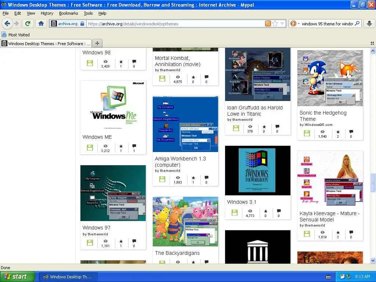Open the downloads arrow button
The height and width of the screenshot is (282, 376).
369,23
